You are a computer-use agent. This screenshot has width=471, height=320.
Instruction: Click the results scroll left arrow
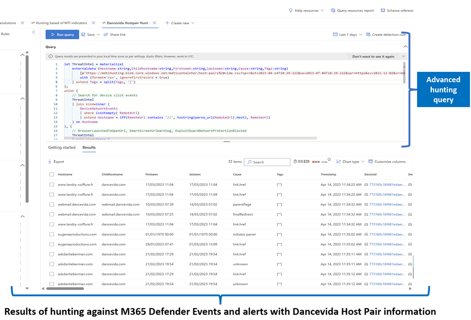coord(43,289)
